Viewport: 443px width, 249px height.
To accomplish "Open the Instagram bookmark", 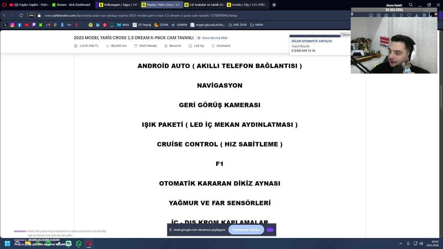I will 12,25.
